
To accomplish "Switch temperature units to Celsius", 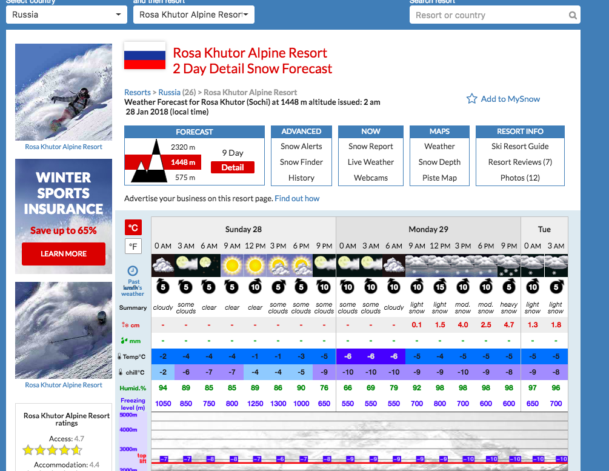I will tap(133, 228).
